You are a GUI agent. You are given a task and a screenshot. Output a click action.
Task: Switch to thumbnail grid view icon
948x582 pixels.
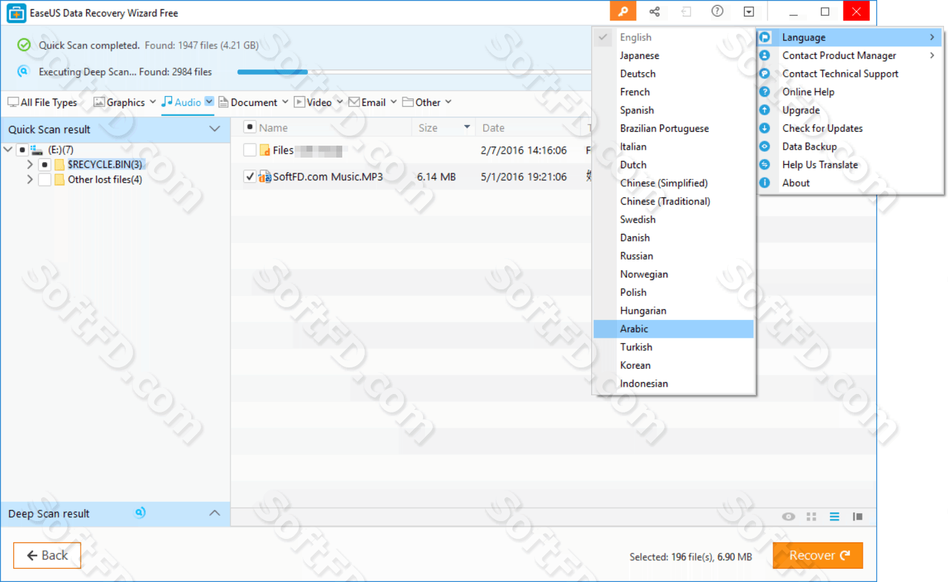812,516
